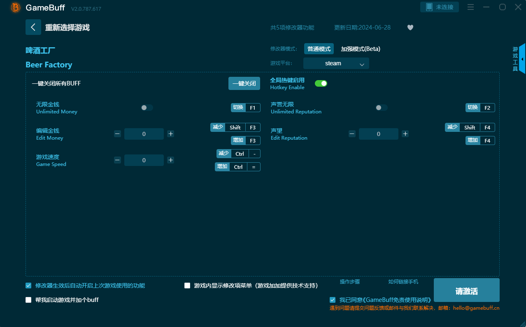Click the - key in Game Speed hotkey
The height and width of the screenshot is (327, 526).
click(254, 154)
